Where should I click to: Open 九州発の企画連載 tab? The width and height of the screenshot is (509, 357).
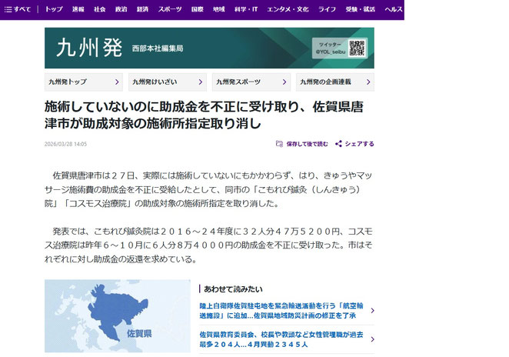tap(335, 82)
